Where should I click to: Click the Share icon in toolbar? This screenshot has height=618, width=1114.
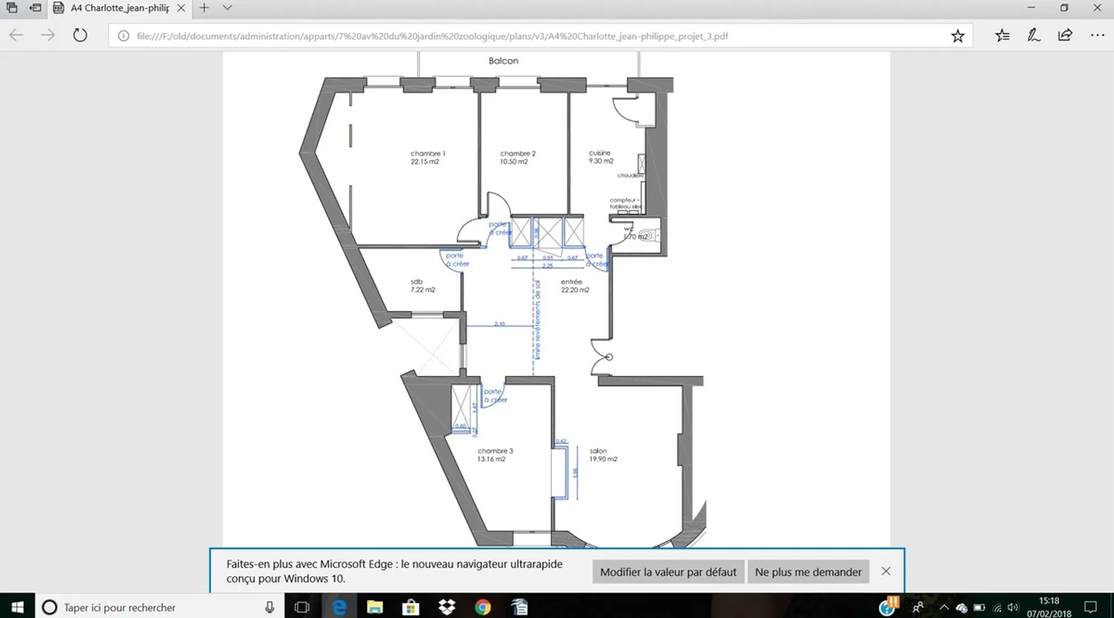tap(1065, 35)
